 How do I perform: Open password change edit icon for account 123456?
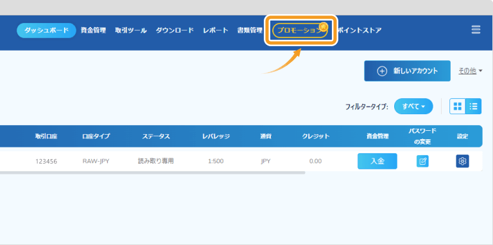(422, 162)
